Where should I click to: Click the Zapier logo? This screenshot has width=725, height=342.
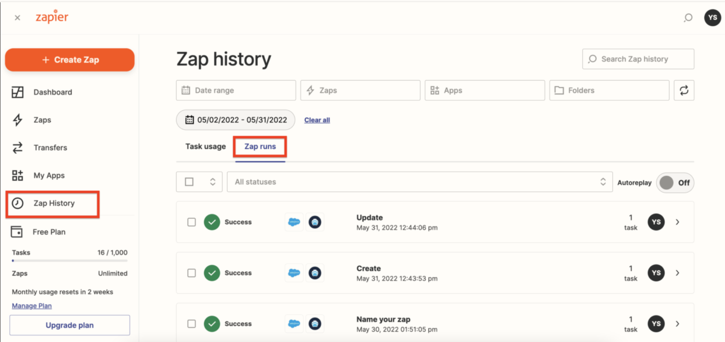pyautogui.click(x=52, y=16)
